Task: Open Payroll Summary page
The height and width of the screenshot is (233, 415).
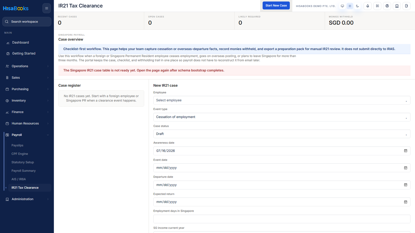Action: click(24, 171)
